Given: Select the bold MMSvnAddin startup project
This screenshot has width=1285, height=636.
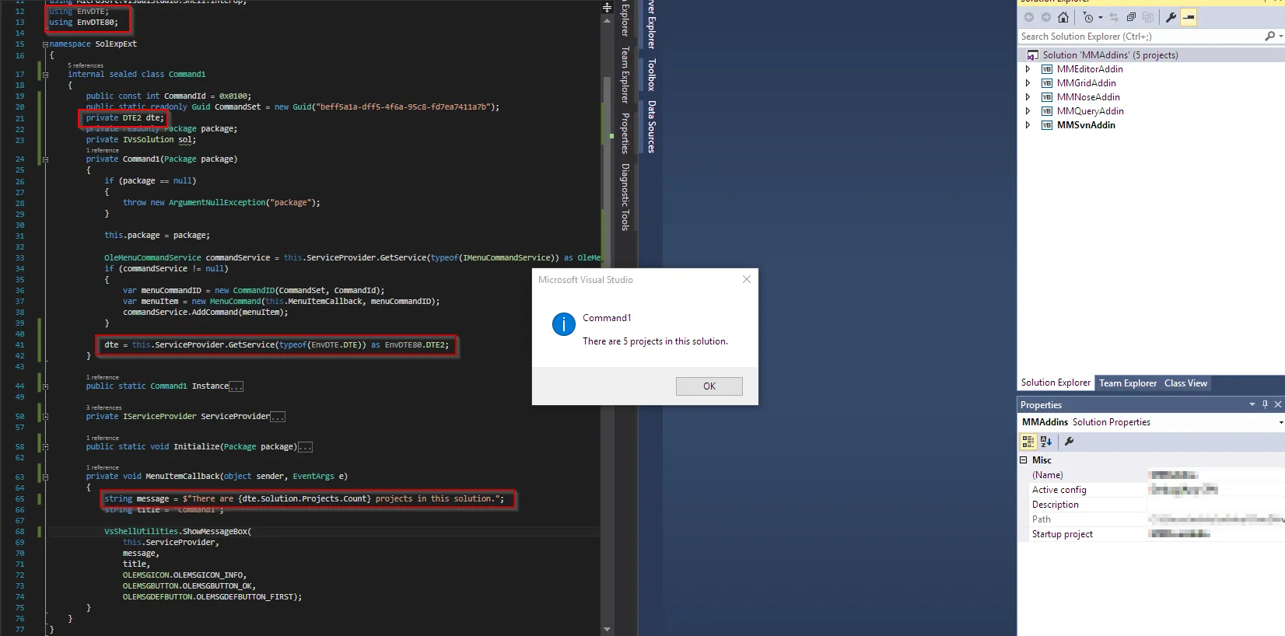Looking at the screenshot, I should point(1086,125).
